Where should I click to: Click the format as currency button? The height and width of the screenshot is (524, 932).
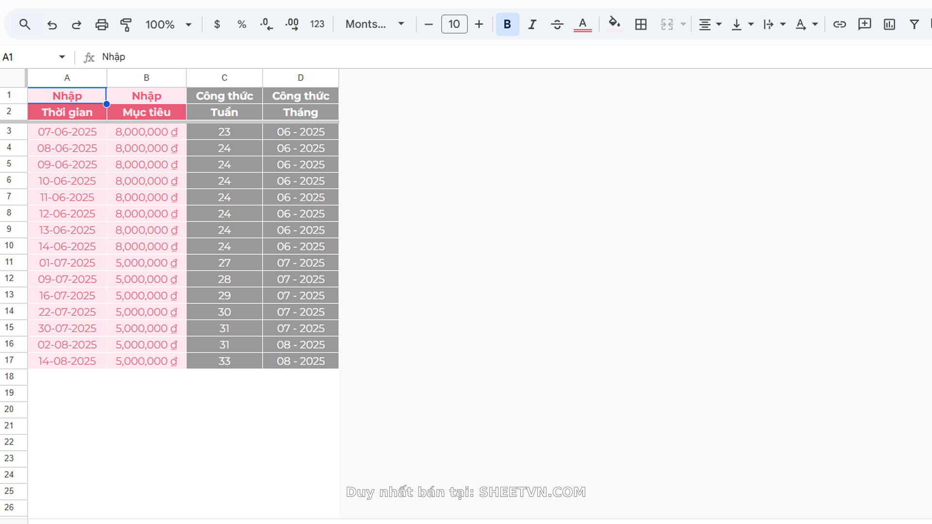tap(217, 24)
